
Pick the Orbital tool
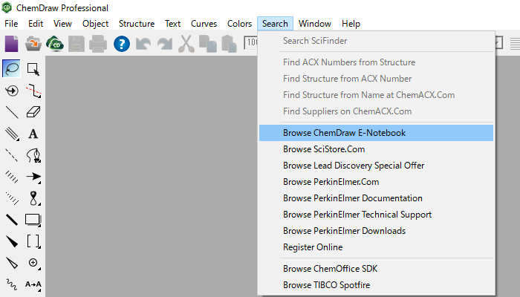33,198
